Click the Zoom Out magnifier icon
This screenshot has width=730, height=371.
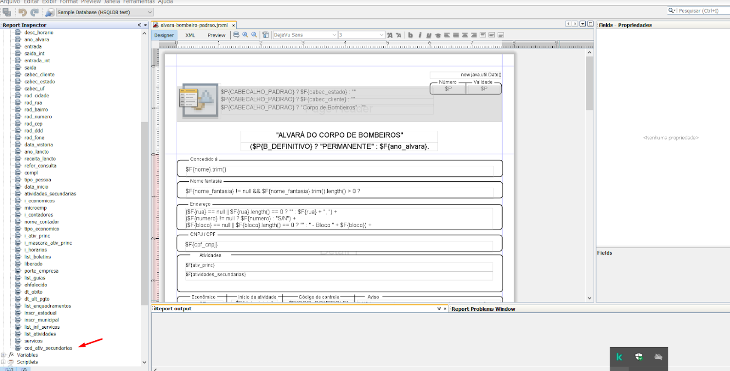click(x=254, y=35)
